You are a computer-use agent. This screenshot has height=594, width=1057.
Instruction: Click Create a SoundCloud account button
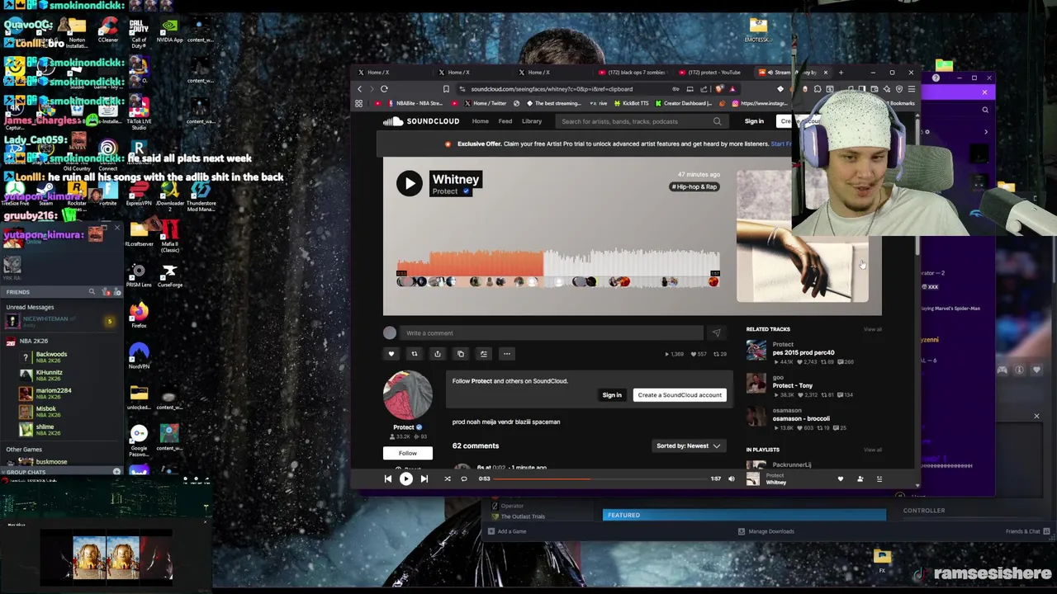coord(680,395)
